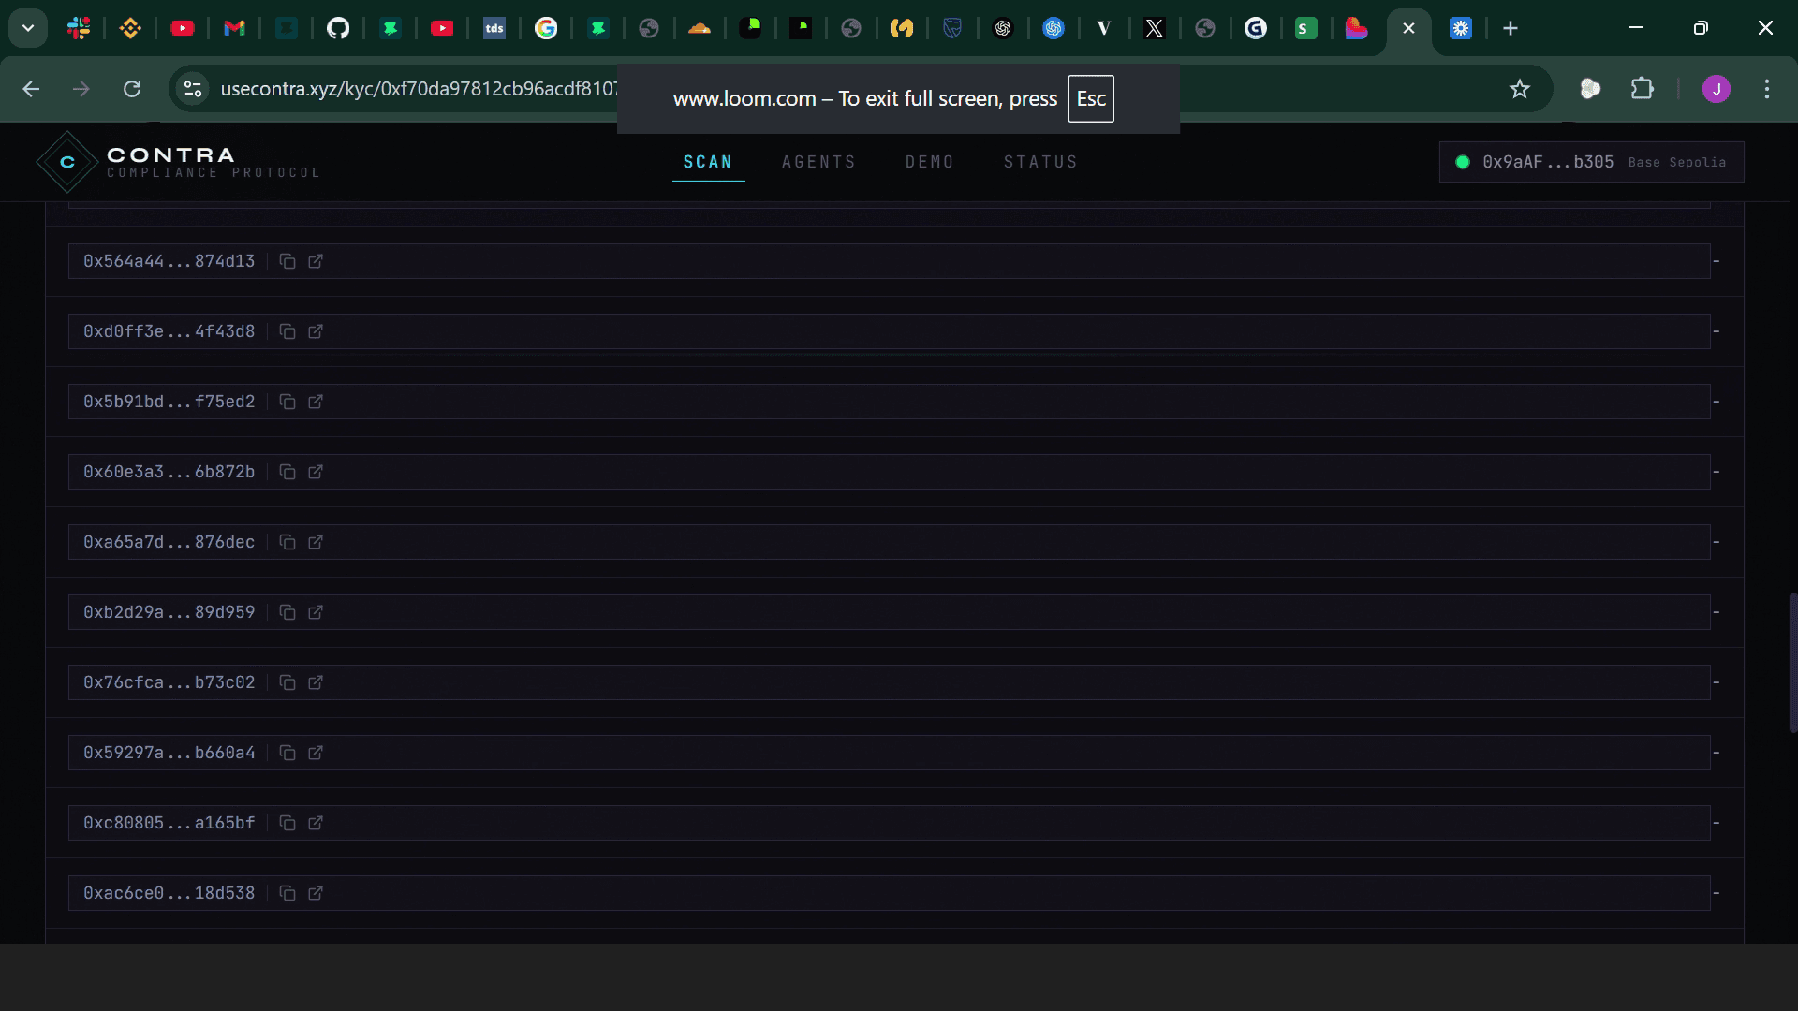Screen dimensions: 1798x1011
Task: Click the Esc key hint in Loom banner
Action: [1091, 98]
